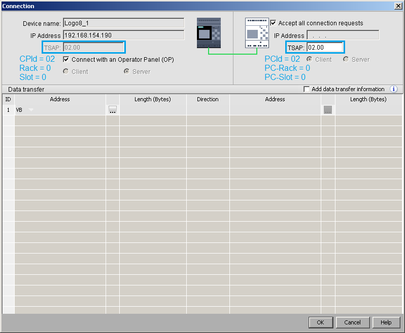405x333 pixels.
Task: Uncheck Connect with an Operator Panel
Action: (66, 60)
